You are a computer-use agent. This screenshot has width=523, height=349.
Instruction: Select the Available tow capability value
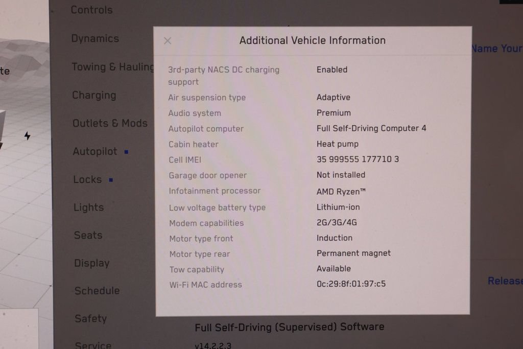(334, 269)
